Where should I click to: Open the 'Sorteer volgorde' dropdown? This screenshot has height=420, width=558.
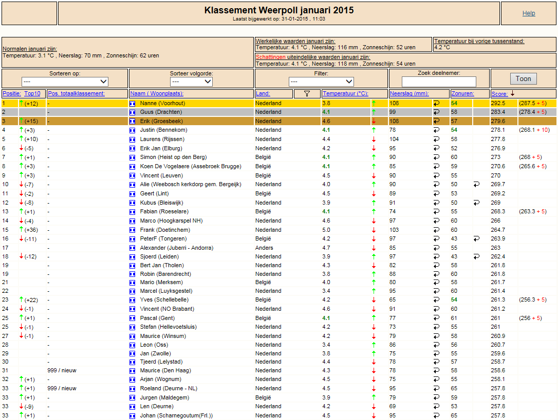[192, 82]
